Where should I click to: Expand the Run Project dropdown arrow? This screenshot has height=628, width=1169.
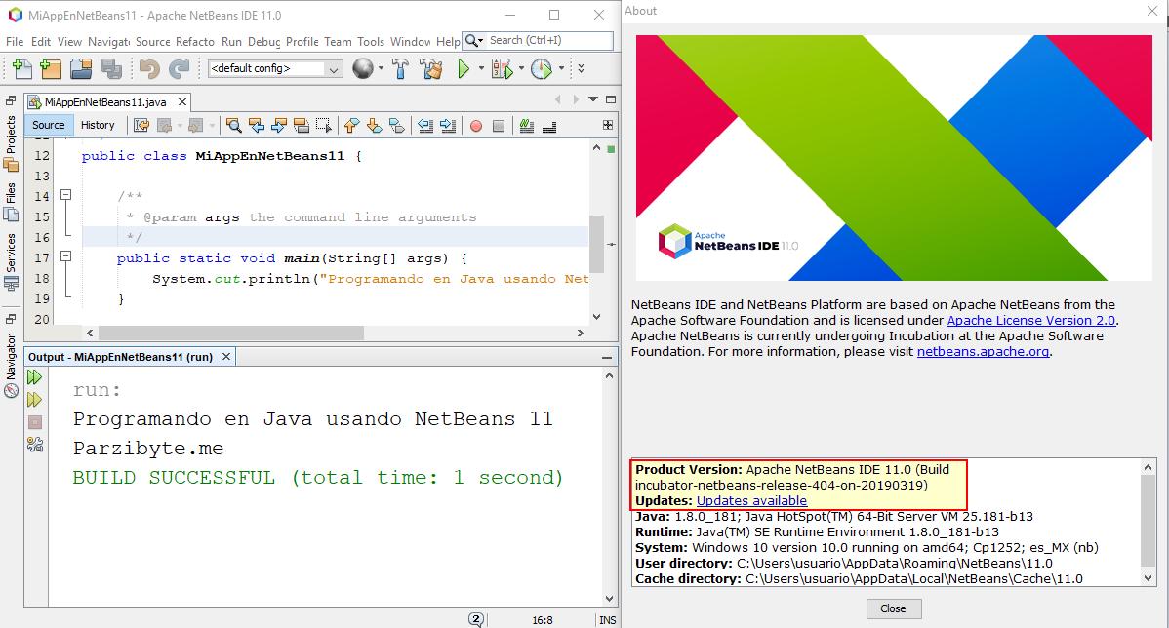click(481, 68)
